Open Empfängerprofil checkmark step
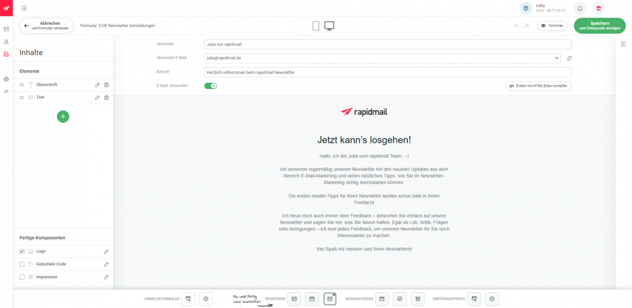 click(492, 299)
